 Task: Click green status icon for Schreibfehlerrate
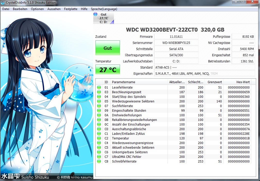99,161
